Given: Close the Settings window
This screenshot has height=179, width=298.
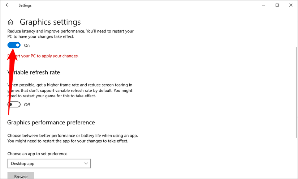Looking at the screenshot, I should (291, 5).
